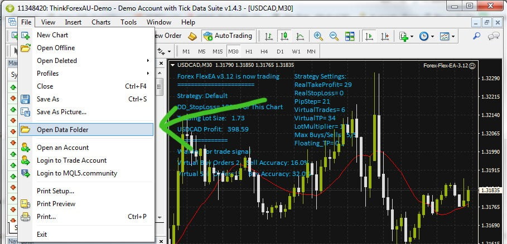Click the Open Data Folder icon
This screenshot has width=507, height=244.
(x=25, y=129)
